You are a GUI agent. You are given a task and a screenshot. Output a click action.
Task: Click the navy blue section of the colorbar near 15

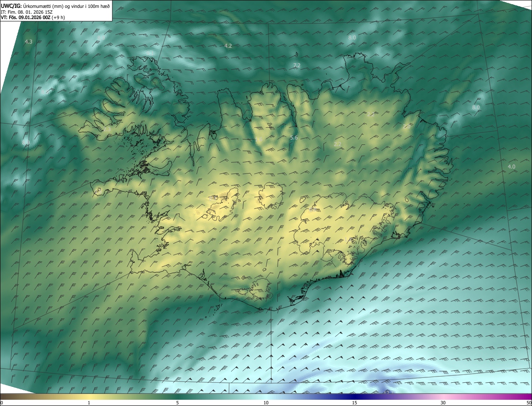tap(355, 397)
